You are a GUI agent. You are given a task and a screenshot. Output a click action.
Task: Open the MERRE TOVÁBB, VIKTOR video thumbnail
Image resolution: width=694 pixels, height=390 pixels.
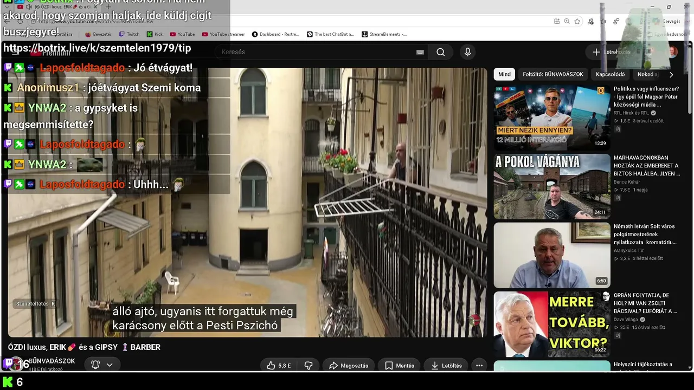[552, 324]
